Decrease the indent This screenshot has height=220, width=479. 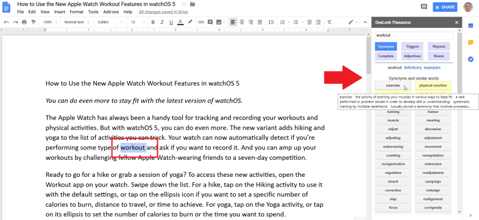pos(310,22)
